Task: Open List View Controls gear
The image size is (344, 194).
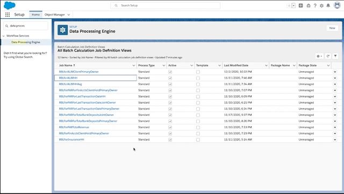Action: [x=319, y=56]
